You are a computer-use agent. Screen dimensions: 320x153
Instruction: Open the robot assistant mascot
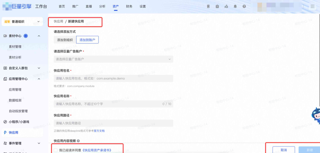(x=316, y=116)
